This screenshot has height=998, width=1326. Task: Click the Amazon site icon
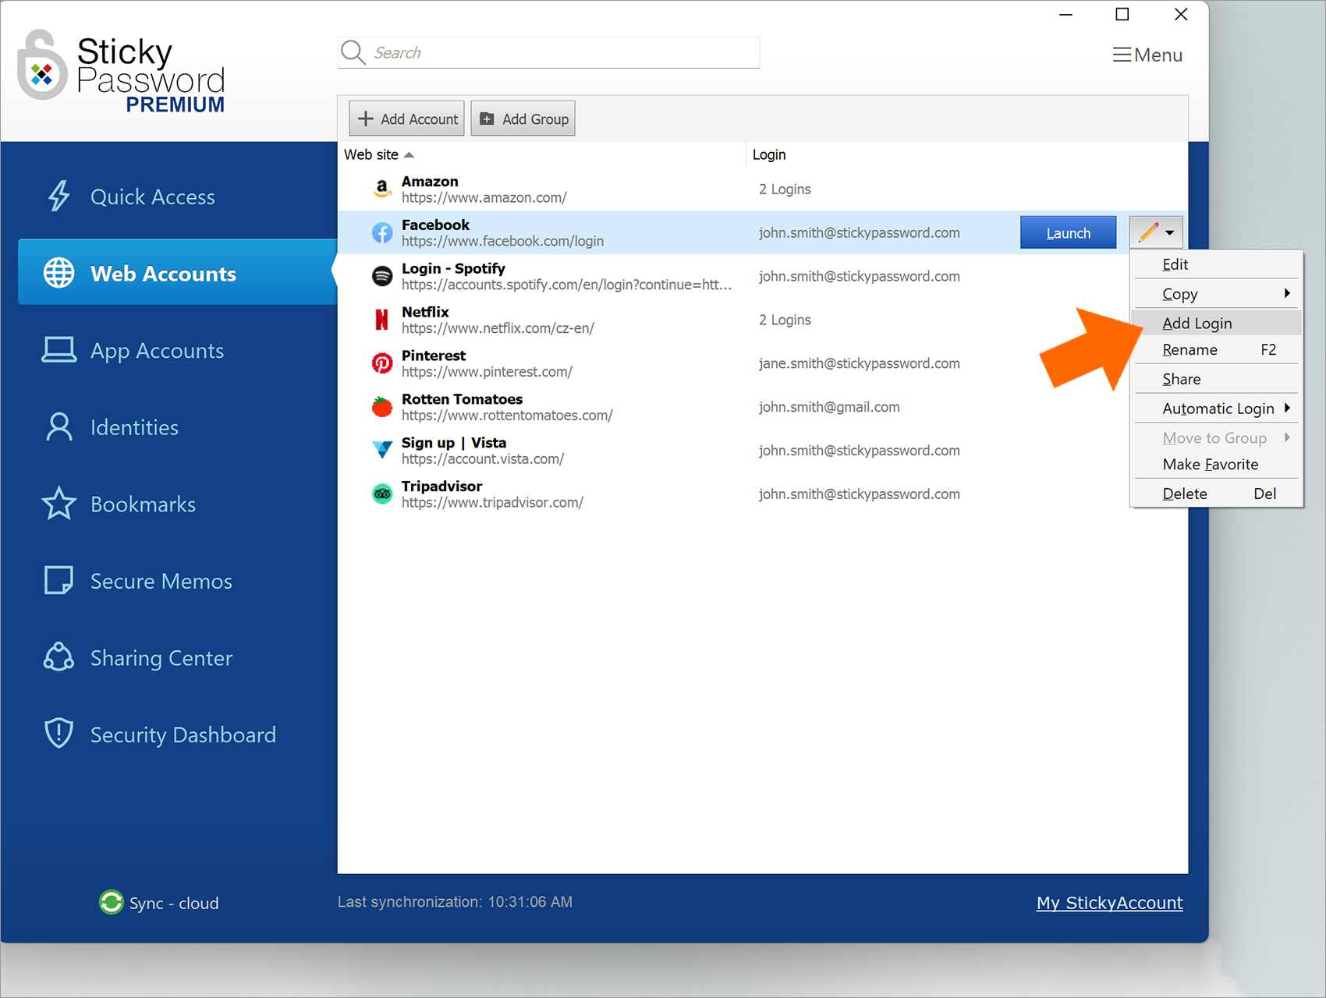click(382, 189)
